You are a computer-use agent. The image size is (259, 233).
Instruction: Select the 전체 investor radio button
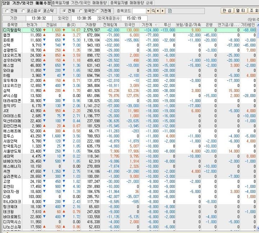[64, 11]
